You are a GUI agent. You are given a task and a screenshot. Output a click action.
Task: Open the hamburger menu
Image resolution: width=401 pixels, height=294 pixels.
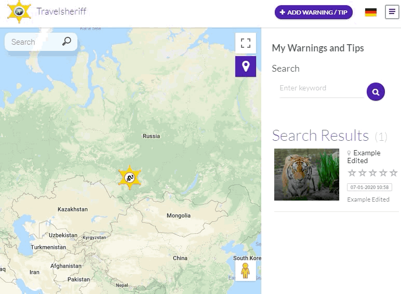(x=392, y=12)
